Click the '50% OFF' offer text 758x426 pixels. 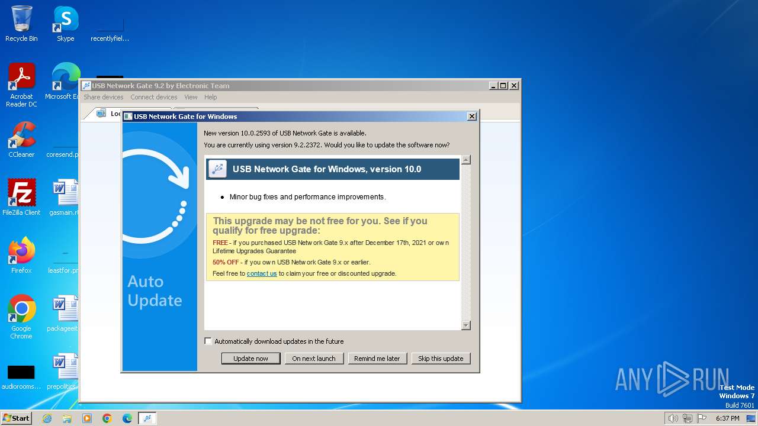(x=226, y=262)
